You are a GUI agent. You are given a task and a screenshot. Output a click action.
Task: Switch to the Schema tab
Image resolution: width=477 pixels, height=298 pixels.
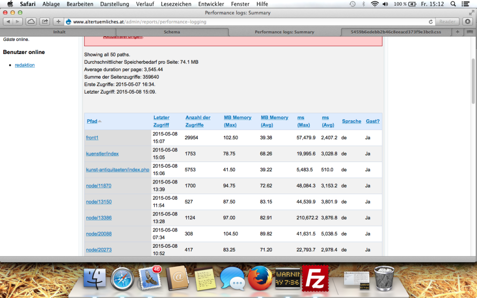coord(171,32)
